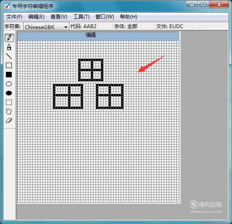Viewport: 232px width, 224px height.
Task: Click the bottom-left drawn square in the grid
Action: (68, 96)
